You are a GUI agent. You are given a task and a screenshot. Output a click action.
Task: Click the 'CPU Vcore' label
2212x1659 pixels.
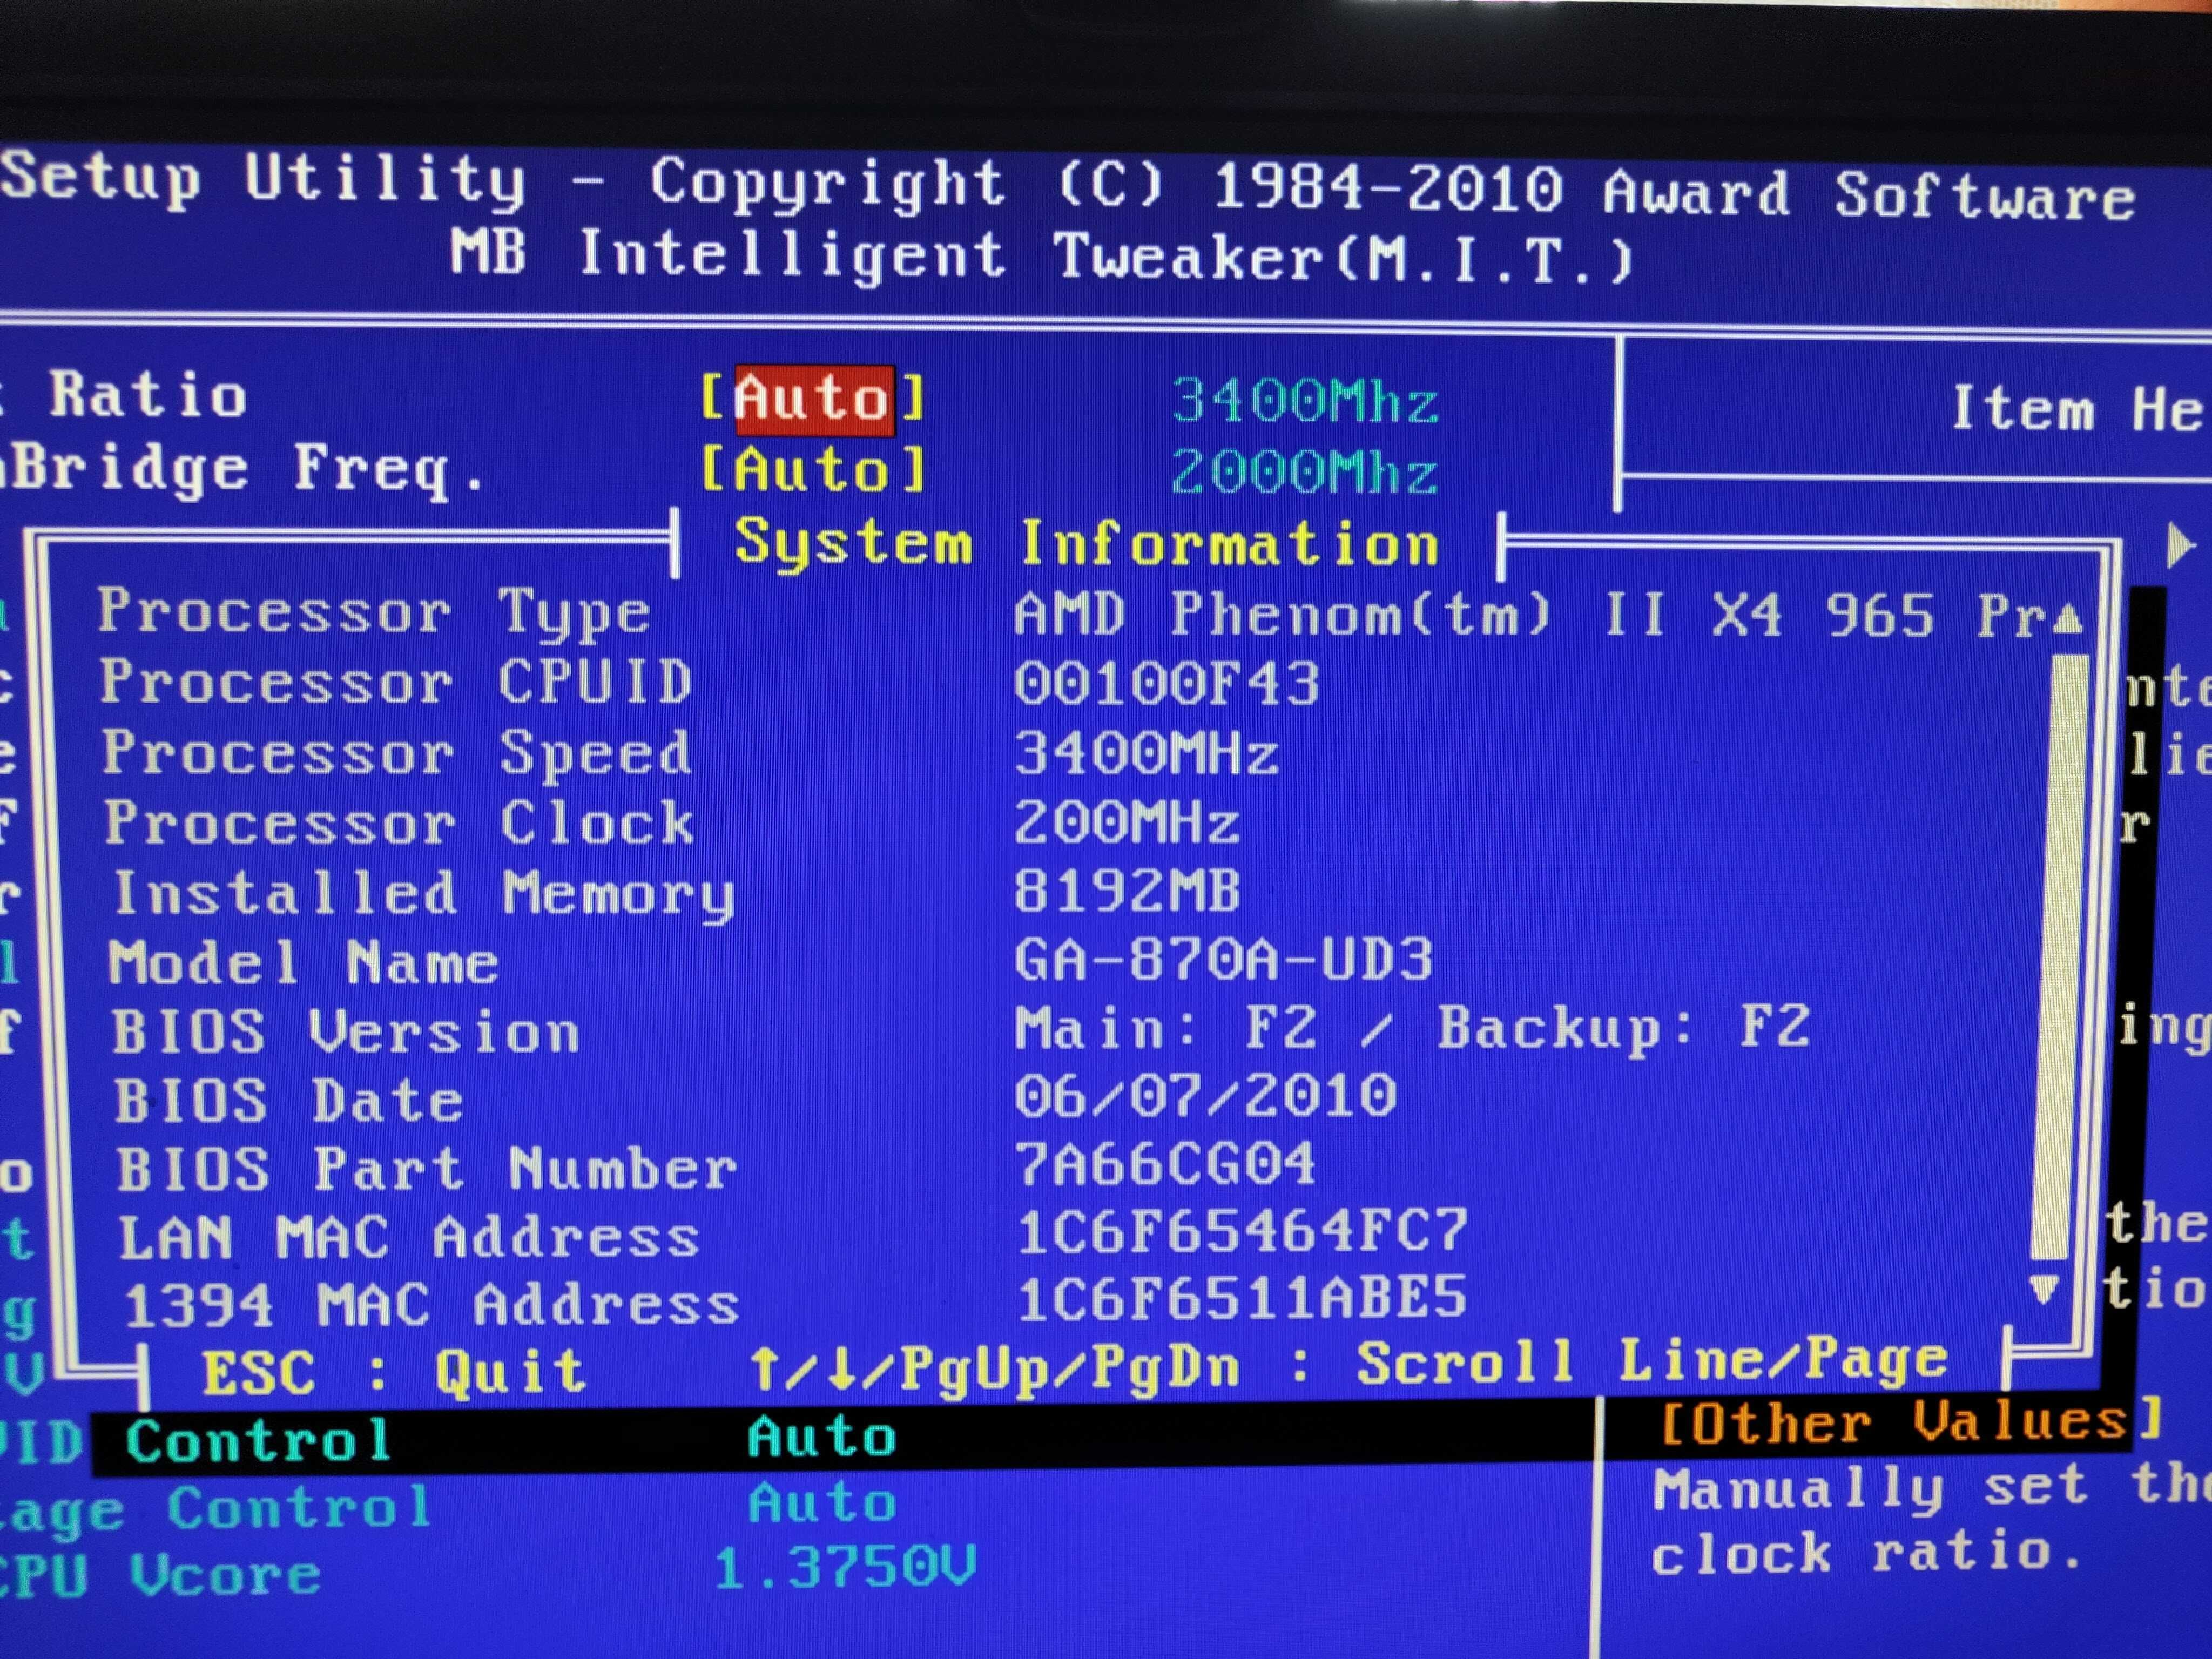click(x=160, y=1575)
